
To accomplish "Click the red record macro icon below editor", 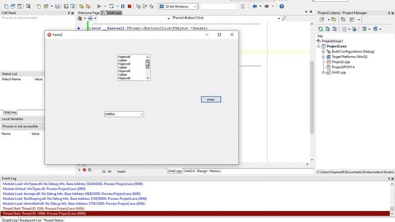I will coord(85,170).
